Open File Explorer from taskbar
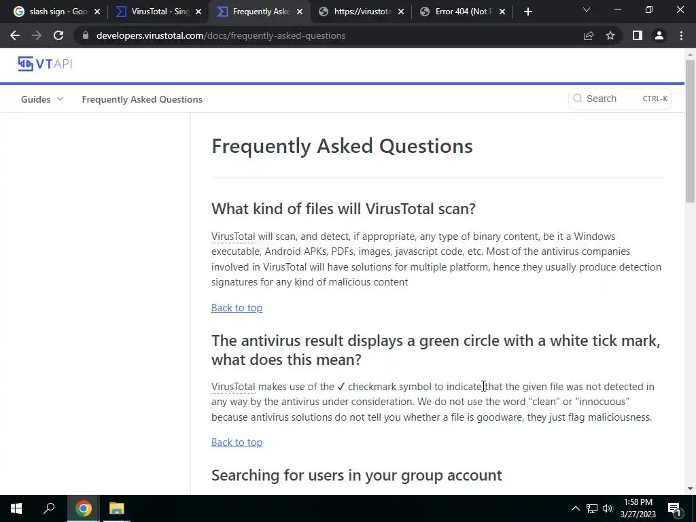This screenshot has height=522, width=696. point(117,508)
